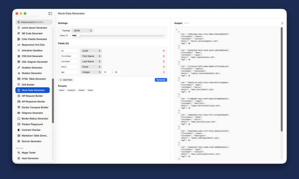
Task: Click the lastName field name input
Action: [69, 61]
